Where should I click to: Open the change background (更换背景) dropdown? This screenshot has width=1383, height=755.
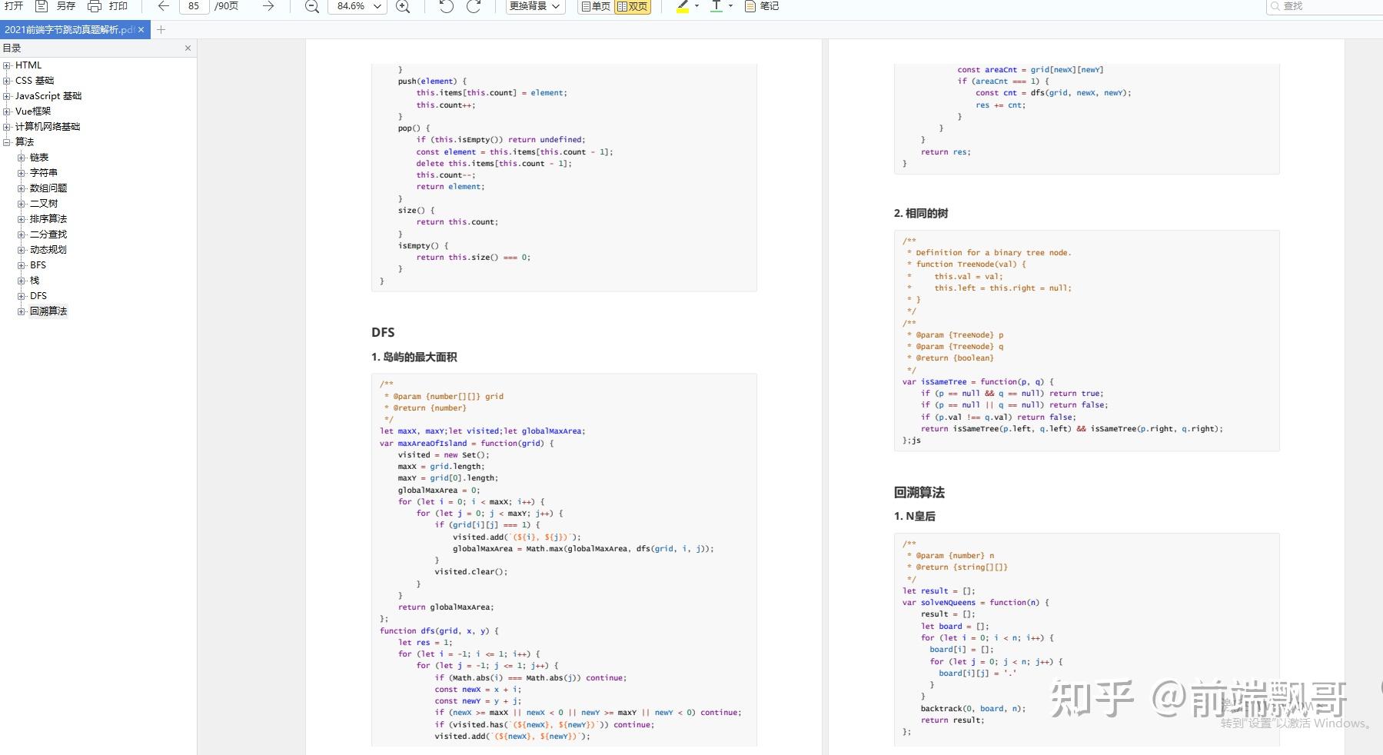(x=535, y=6)
